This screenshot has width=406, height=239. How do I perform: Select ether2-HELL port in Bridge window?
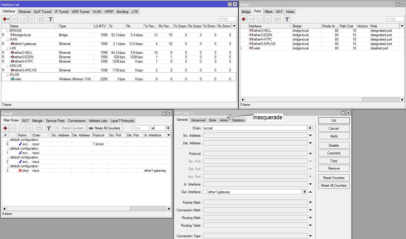point(322,31)
